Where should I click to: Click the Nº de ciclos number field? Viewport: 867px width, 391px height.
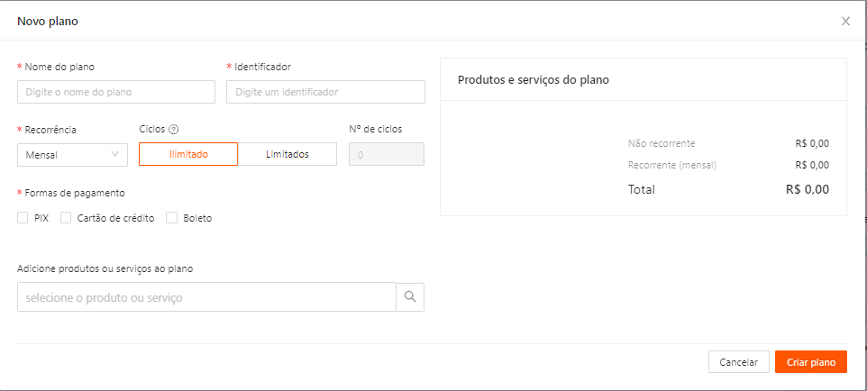(387, 154)
